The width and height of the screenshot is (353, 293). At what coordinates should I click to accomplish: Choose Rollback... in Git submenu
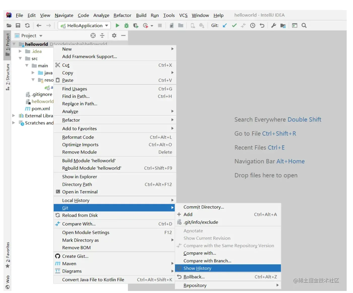point(228,277)
